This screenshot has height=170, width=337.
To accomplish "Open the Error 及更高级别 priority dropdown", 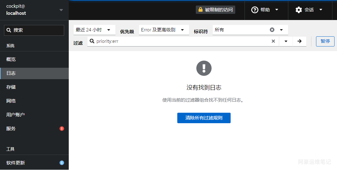I will 164,30.
